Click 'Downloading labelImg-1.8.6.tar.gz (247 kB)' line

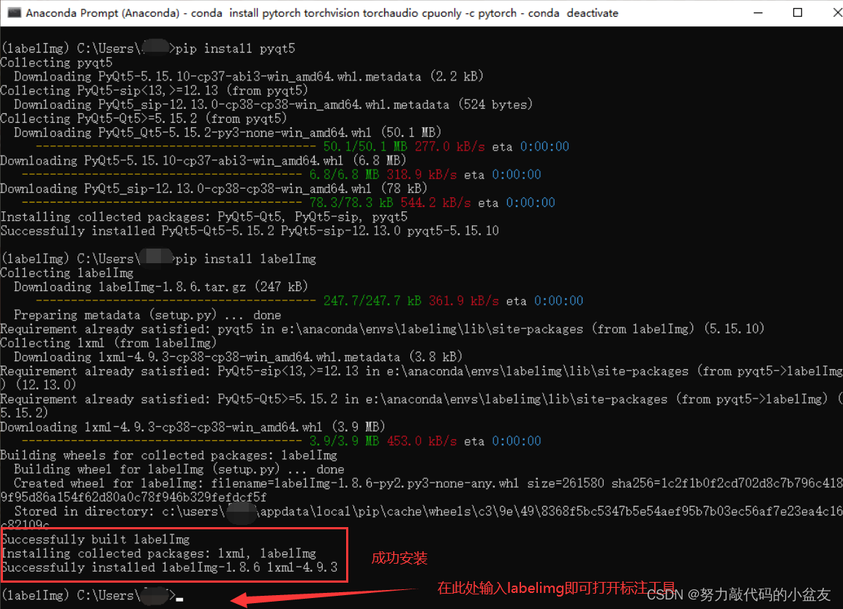[x=161, y=287]
